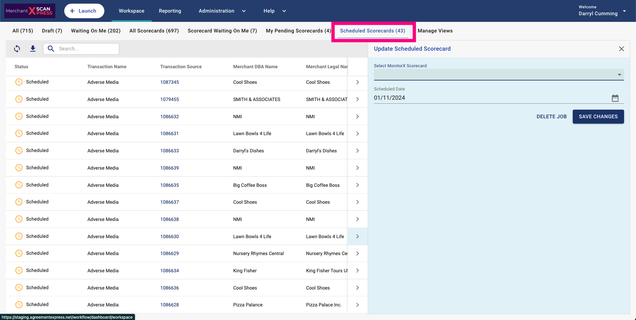Click clock status icon for row 1086638

(19, 219)
